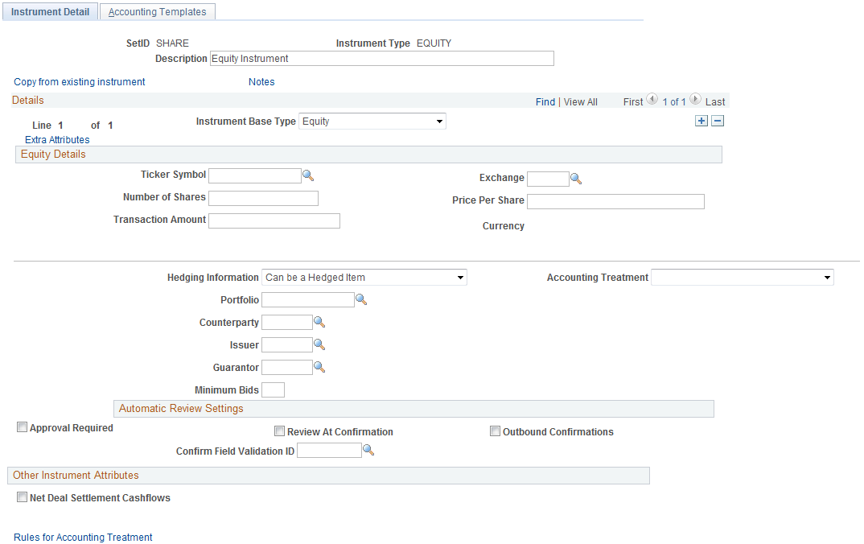
Task: Delete detail row with minus icon
Action: 718,121
